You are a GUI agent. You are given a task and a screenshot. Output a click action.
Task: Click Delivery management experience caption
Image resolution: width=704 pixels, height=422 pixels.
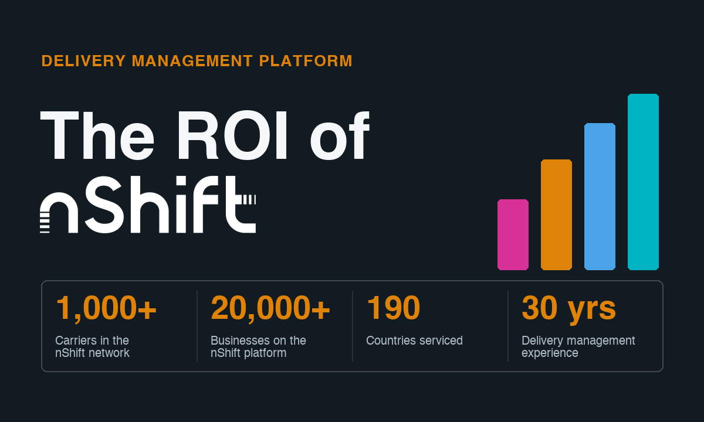coord(578,347)
